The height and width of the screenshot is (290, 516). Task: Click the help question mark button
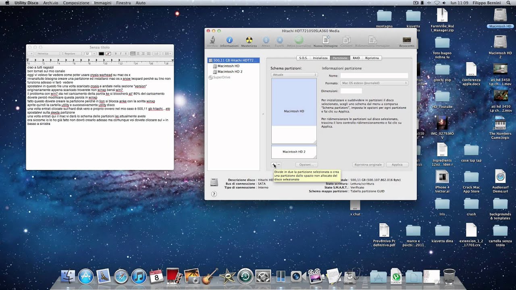214,194
